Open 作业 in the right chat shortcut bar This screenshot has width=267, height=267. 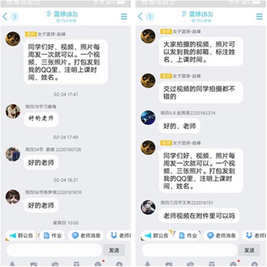pyautogui.click(x=188, y=235)
